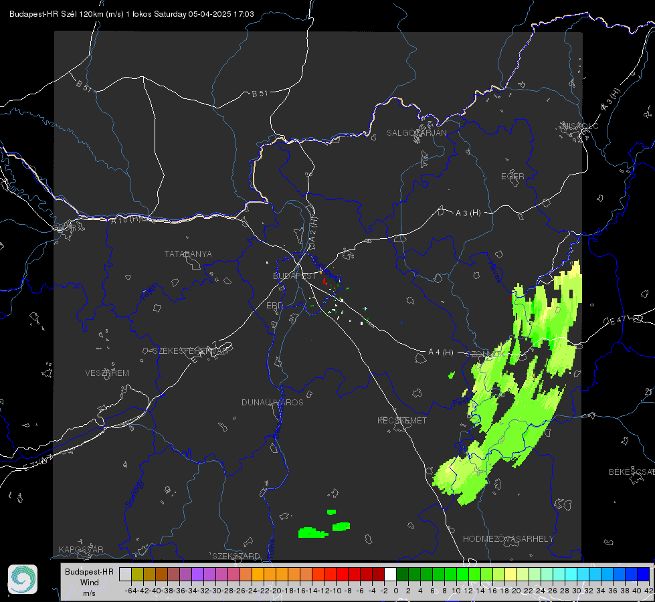Click the HODMEZOVASARHELY city label
This screenshot has height=602, width=655.
point(508,539)
